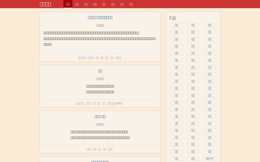Click the site logo in red header

(x=45, y=4)
